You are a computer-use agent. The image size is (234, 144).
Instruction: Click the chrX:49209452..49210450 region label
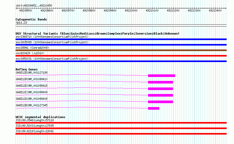(34, 5)
